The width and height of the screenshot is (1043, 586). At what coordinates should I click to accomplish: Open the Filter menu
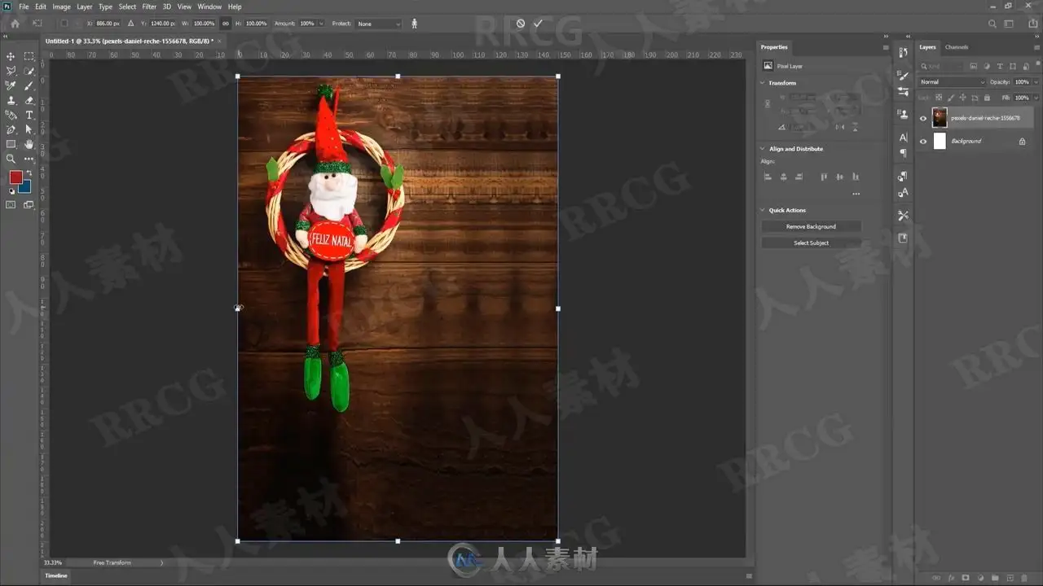pyautogui.click(x=149, y=7)
